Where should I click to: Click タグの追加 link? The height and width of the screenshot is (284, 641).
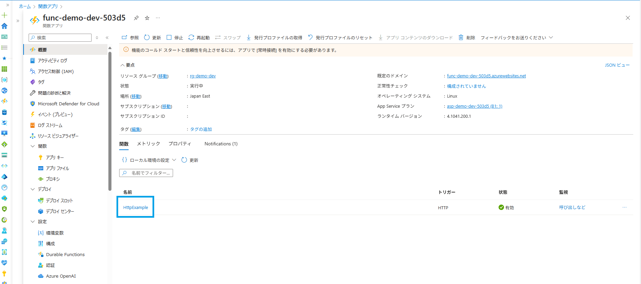point(201,129)
